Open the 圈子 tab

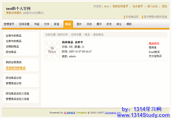click(x=99, y=24)
